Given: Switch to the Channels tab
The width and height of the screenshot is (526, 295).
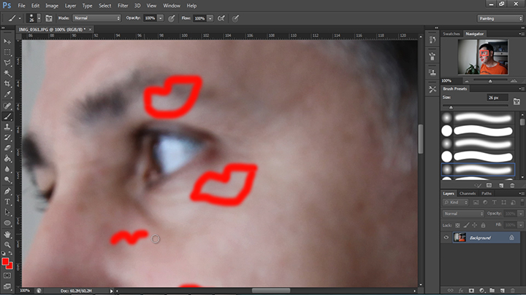Looking at the screenshot, I should [468, 193].
